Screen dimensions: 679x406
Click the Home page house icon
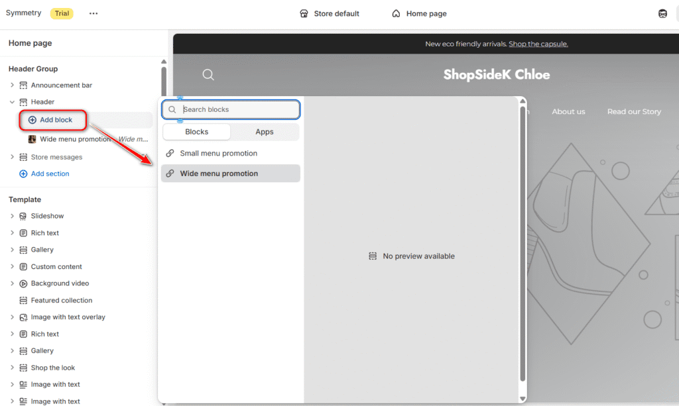396,13
